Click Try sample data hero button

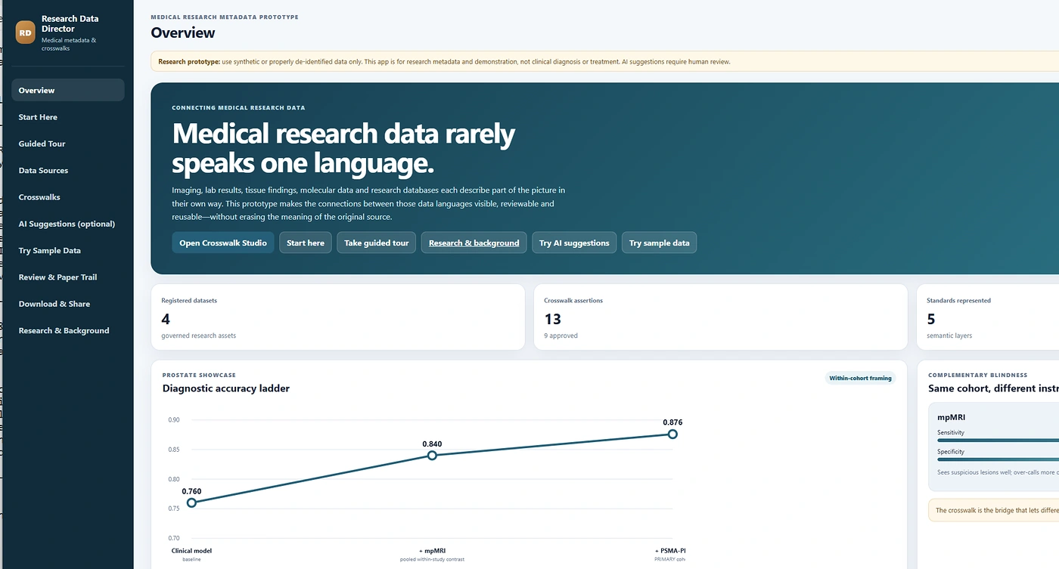point(659,243)
